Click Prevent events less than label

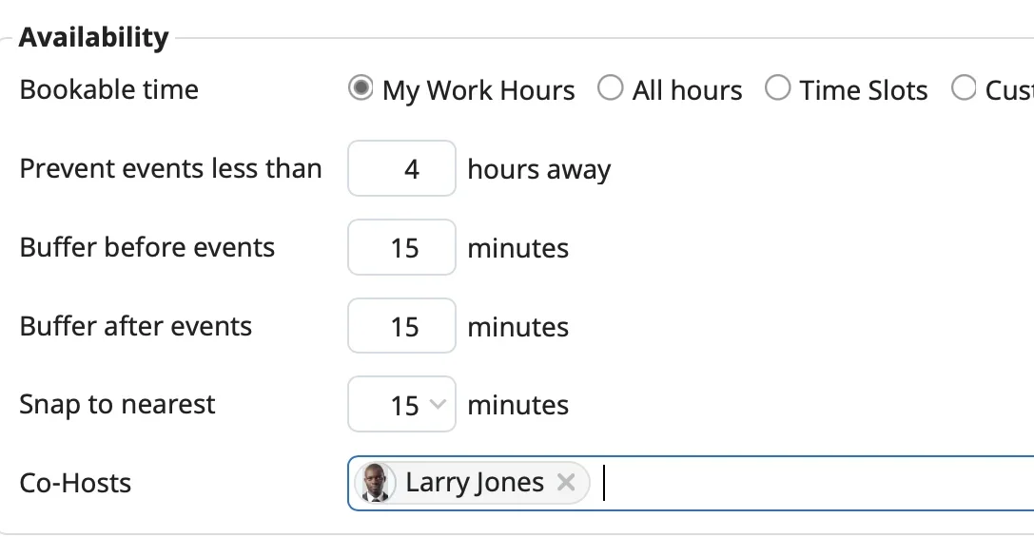[171, 168]
